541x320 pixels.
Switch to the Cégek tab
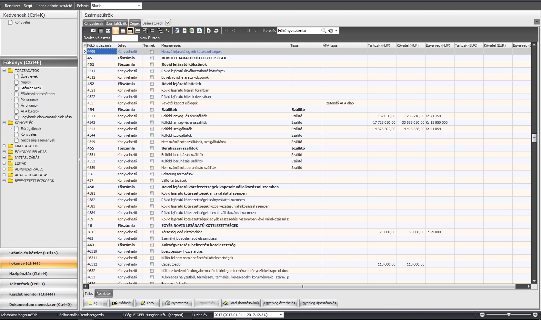135,24
